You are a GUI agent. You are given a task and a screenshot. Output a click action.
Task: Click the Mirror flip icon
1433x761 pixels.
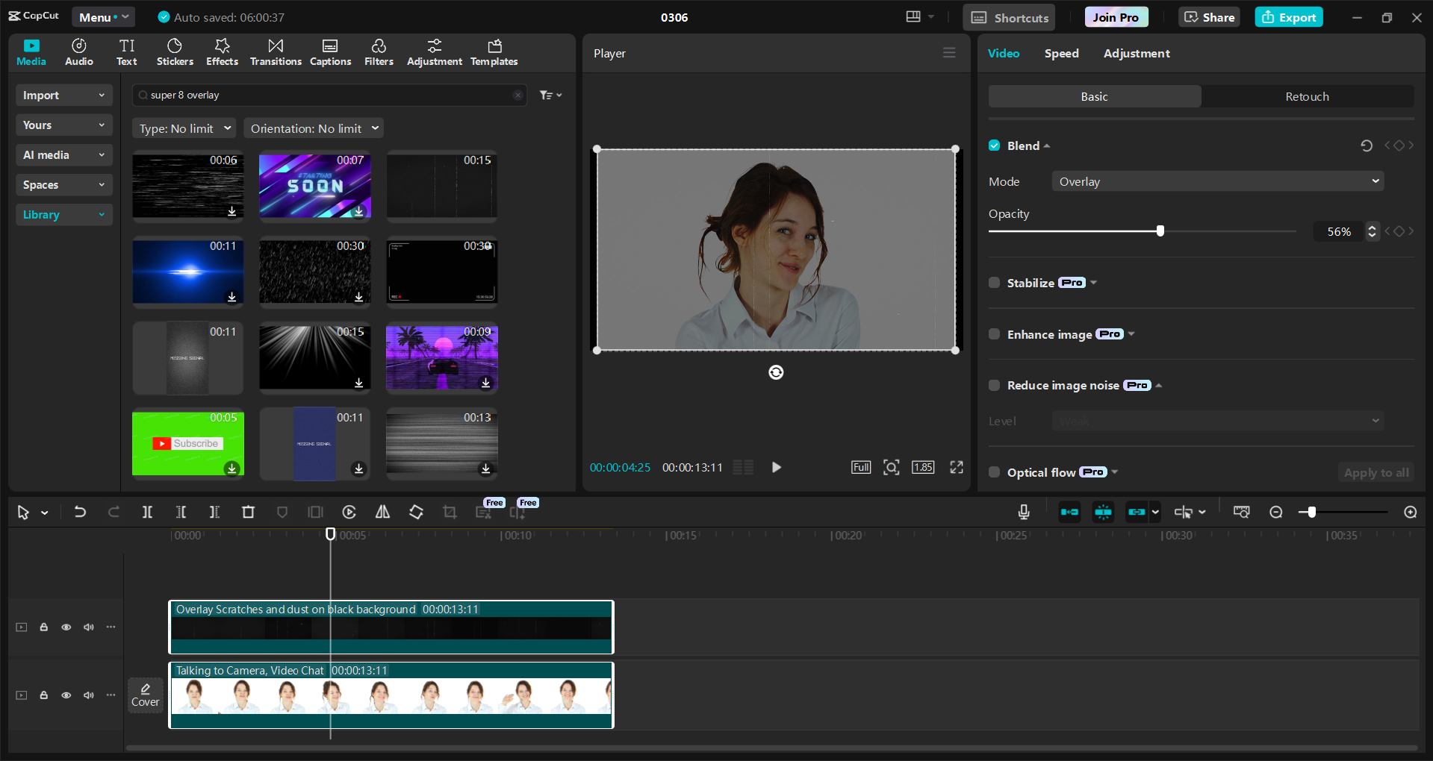[x=382, y=512]
